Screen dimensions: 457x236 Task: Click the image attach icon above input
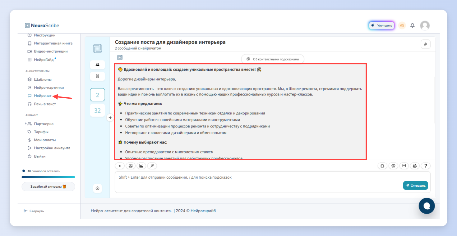coord(141,166)
